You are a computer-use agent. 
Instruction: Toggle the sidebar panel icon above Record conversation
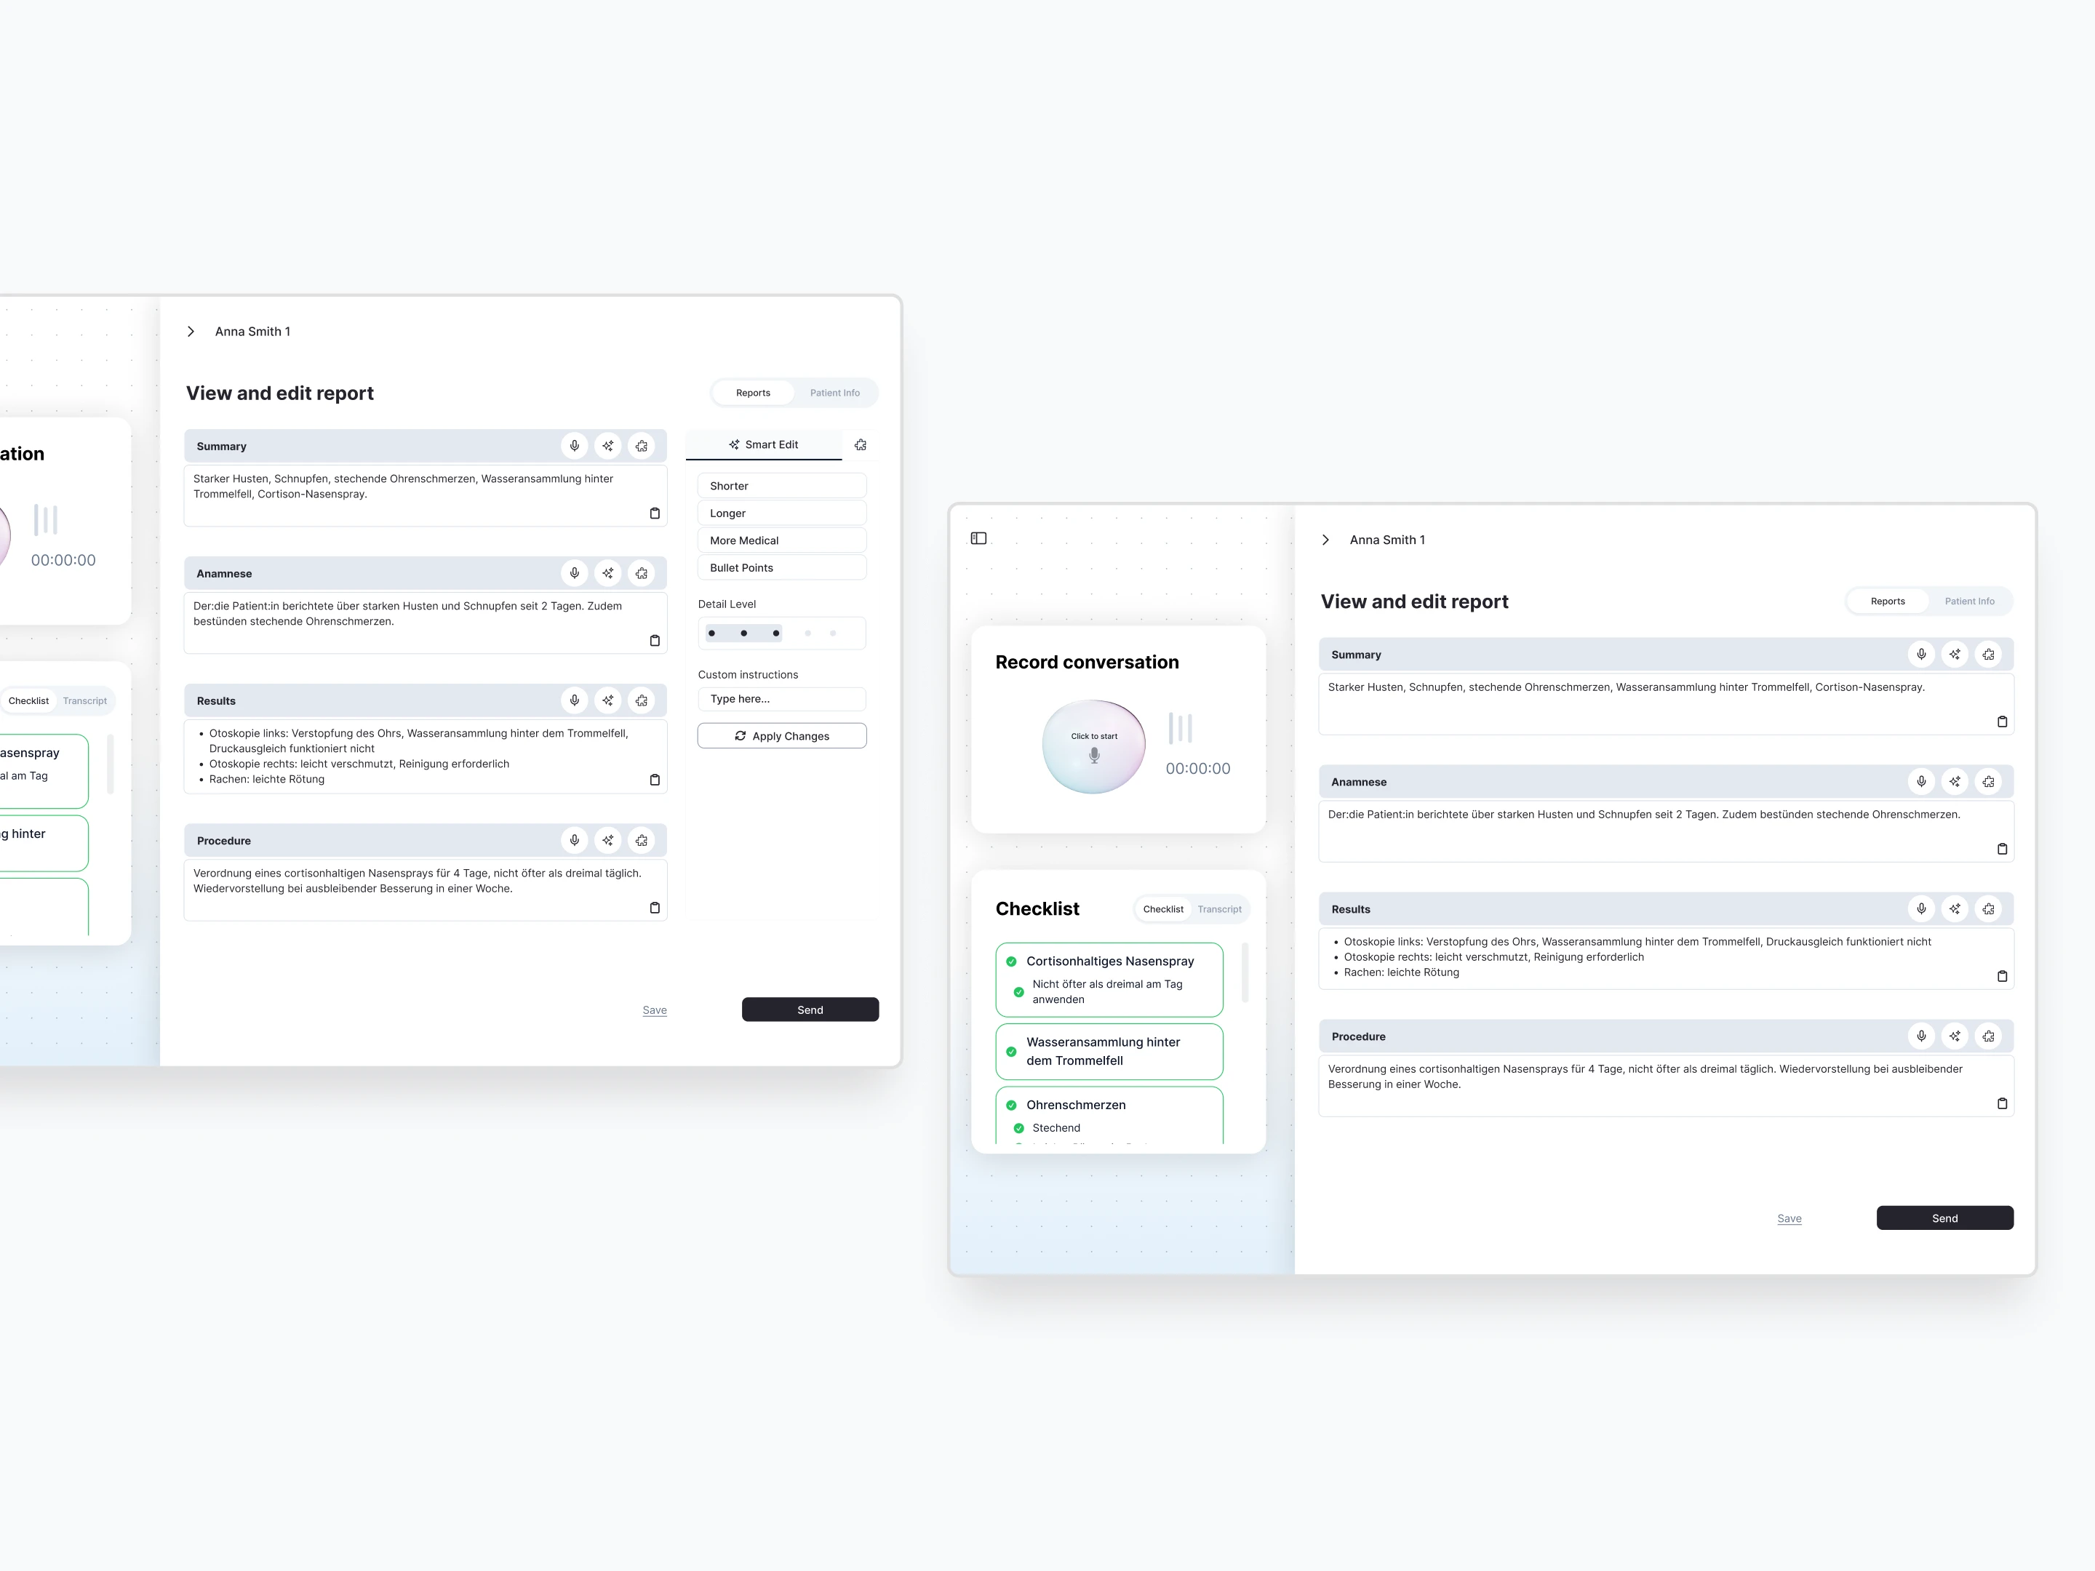pyautogui.click(x=978, y=539)
